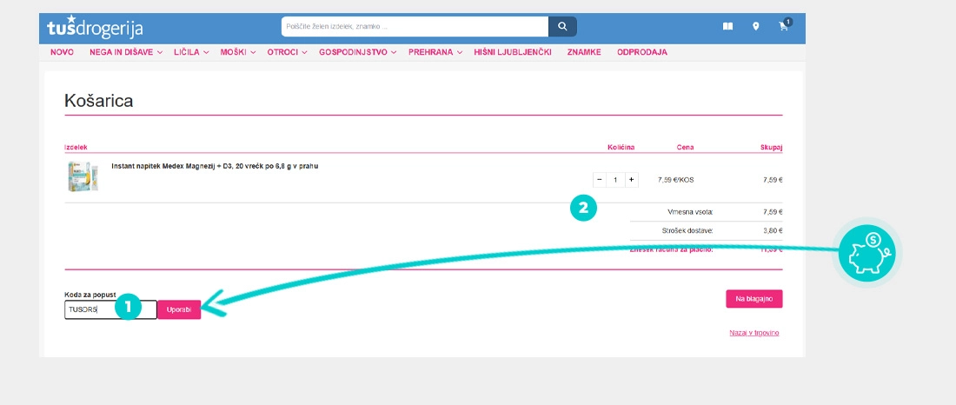Viewport: 956px width, 405px height.
Task: Decrease quantity with the minus button
Action: point(600,180)
